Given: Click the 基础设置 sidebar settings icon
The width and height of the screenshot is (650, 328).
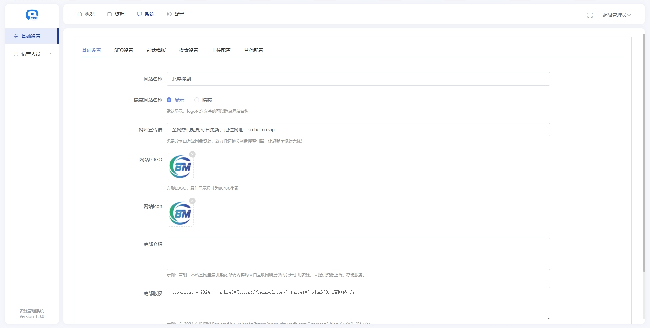Looking at the screenshot, I should pos(16,36).
